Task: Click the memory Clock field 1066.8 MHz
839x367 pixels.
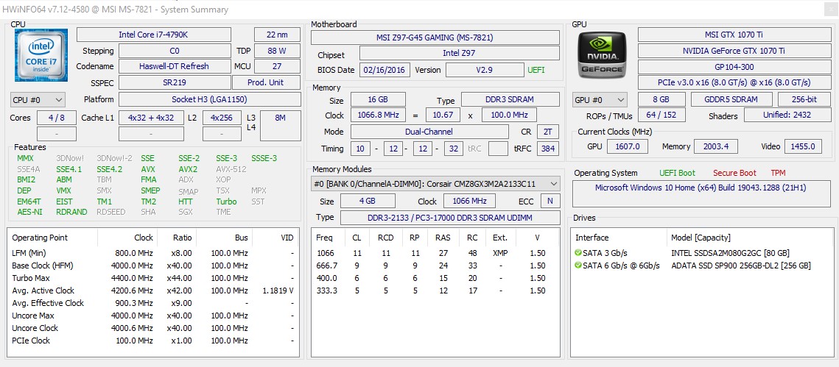Action: coord(378,115)
